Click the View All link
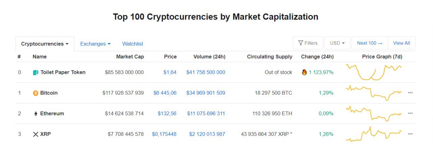Image resolution: width=433 pixels, height=144 pixels. (x=402, y=43)
